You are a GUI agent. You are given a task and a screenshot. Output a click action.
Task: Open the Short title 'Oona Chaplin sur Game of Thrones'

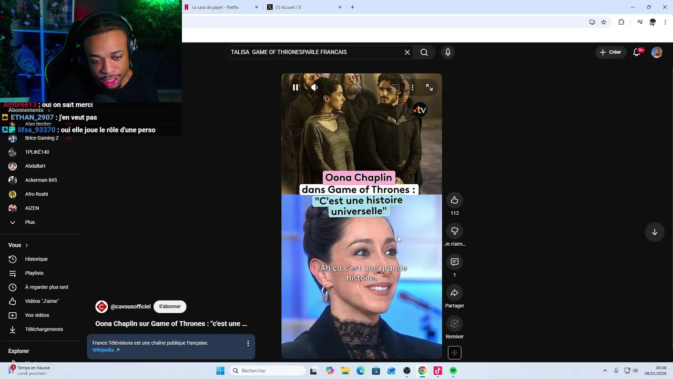pos(171,324)
